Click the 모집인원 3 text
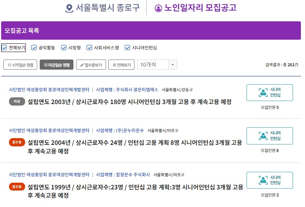Image resolution: width=305 pixels, height=207 pixels. coord(270,195)
